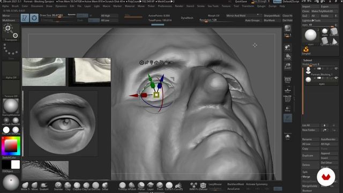
Task: Toggle AccuCurve option
Action: 233,189
